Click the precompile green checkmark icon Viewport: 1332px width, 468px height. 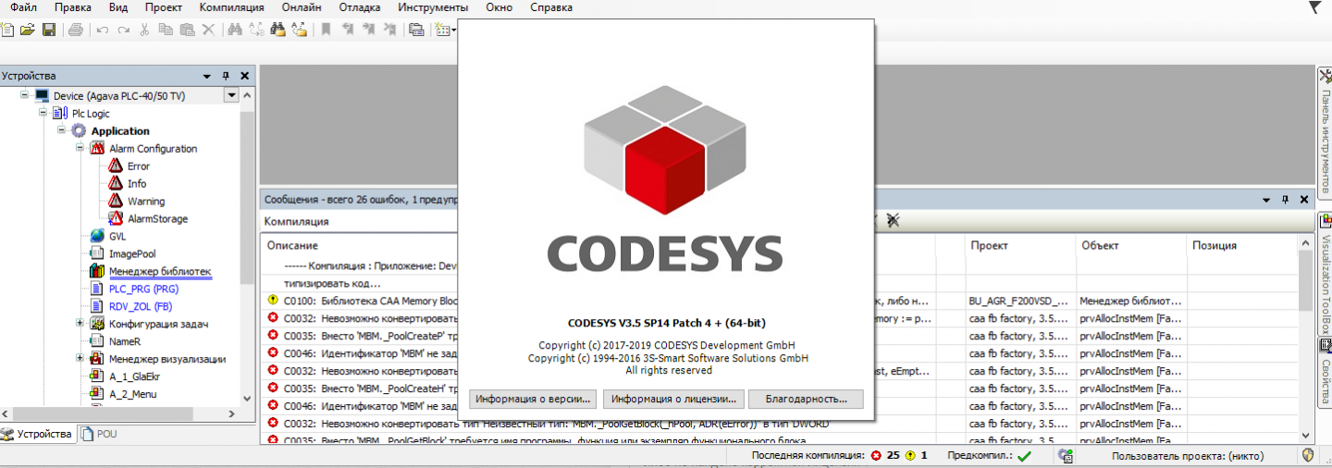coord(1024,455)
